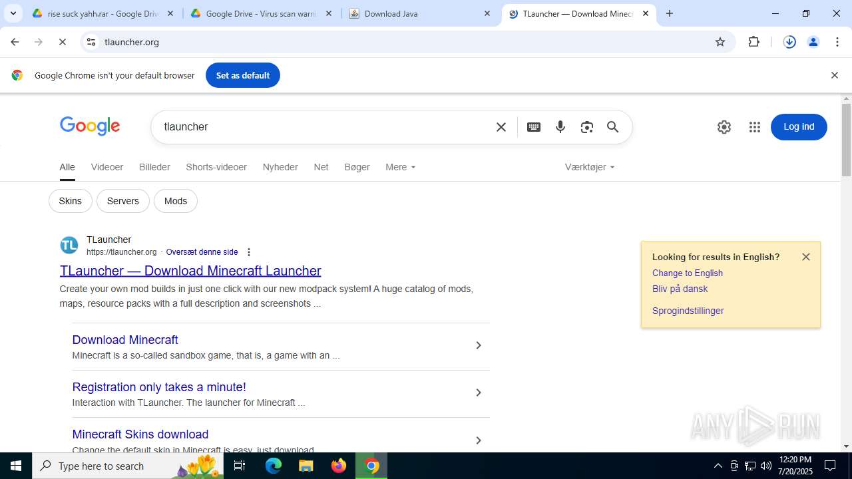Submit search with magnifier icon
The image size is (852, 479).
pos(613,127)
